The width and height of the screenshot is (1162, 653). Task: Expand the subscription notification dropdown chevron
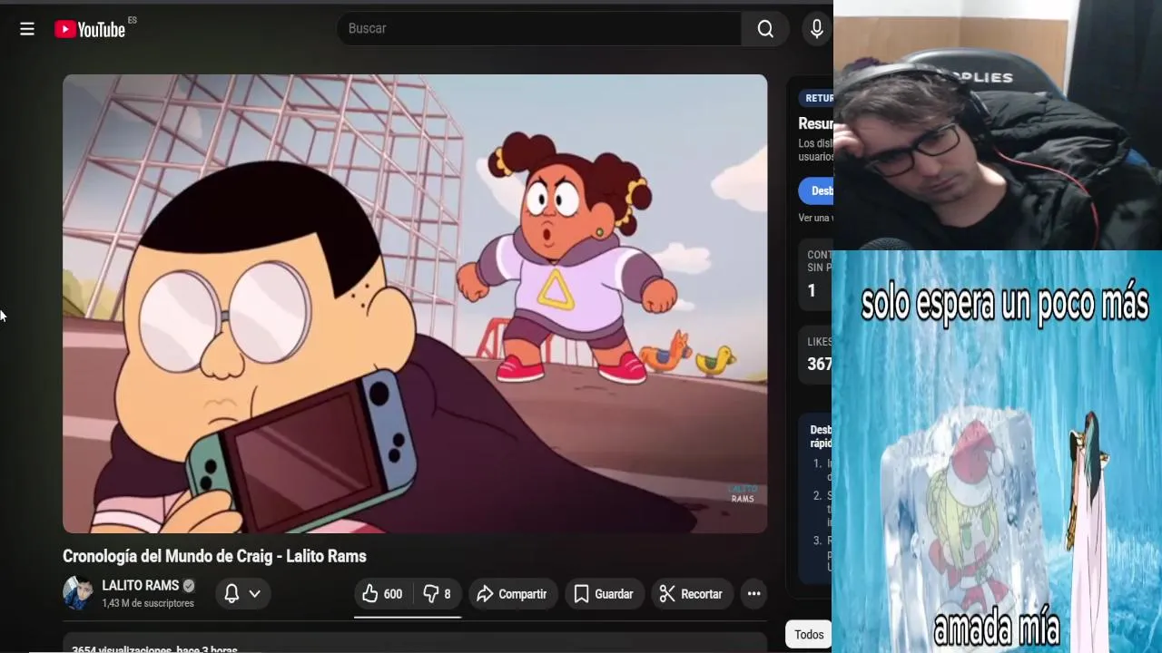[x=255, y=594]
